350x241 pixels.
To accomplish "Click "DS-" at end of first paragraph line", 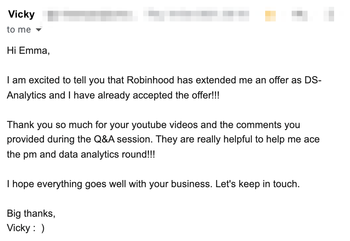I will point(313,80).
